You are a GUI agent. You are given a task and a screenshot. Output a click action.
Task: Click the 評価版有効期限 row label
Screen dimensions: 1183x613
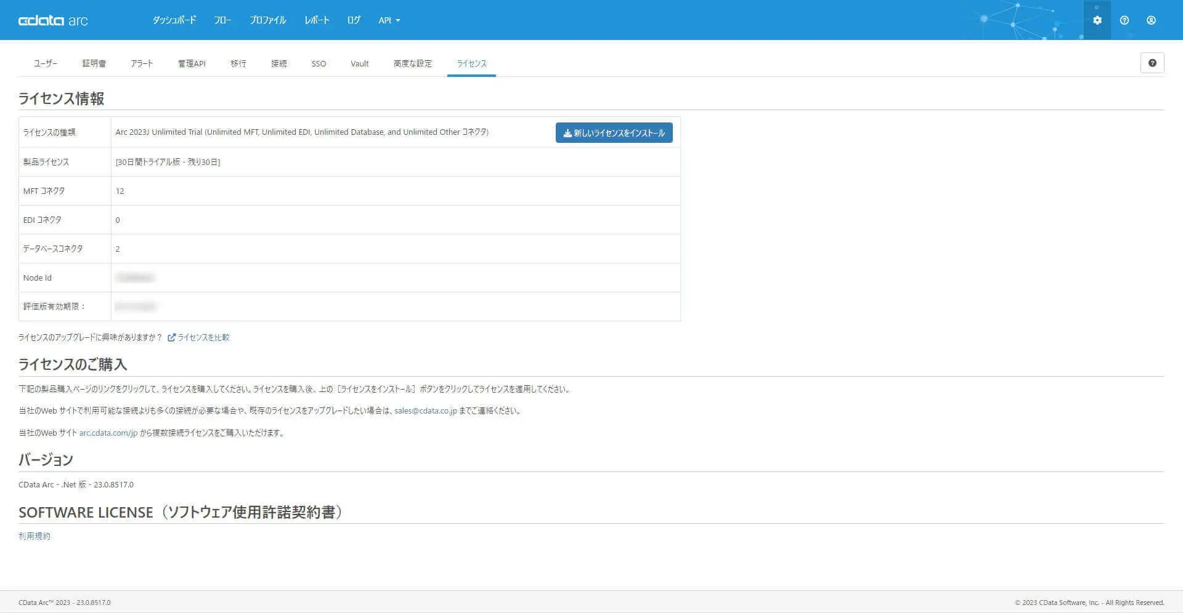(54, 306)
